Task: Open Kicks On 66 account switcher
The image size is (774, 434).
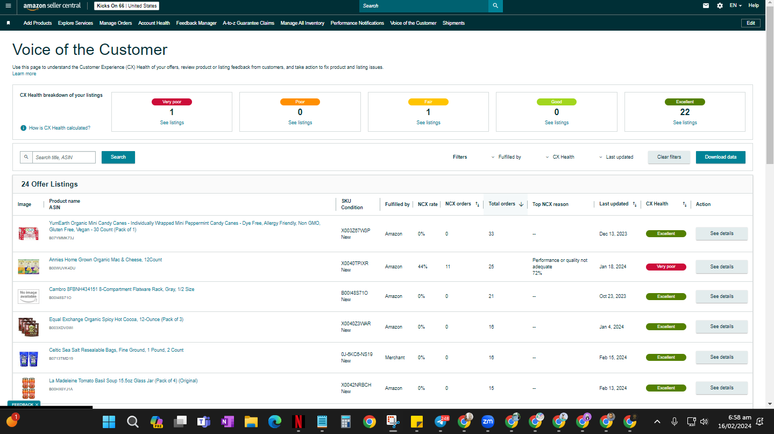Action: click(x=126, y=6)
